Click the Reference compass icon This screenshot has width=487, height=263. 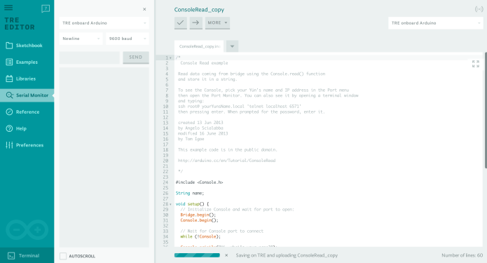pos(9,112)
